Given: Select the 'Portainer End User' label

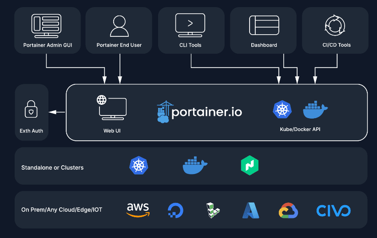Looking at the screenshot, I should (119, 45).
